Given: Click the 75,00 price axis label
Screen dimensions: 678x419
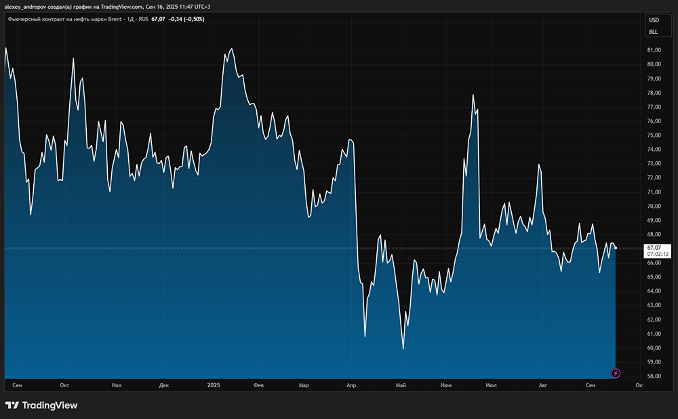Looking at the screenshot, I should pyautogui.click(x=654, y=135).
